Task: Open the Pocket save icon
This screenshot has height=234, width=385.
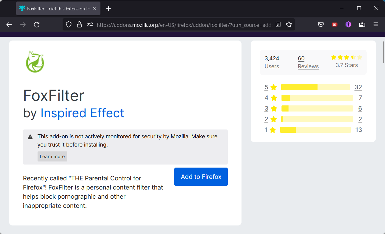Action: click(321, 25)
